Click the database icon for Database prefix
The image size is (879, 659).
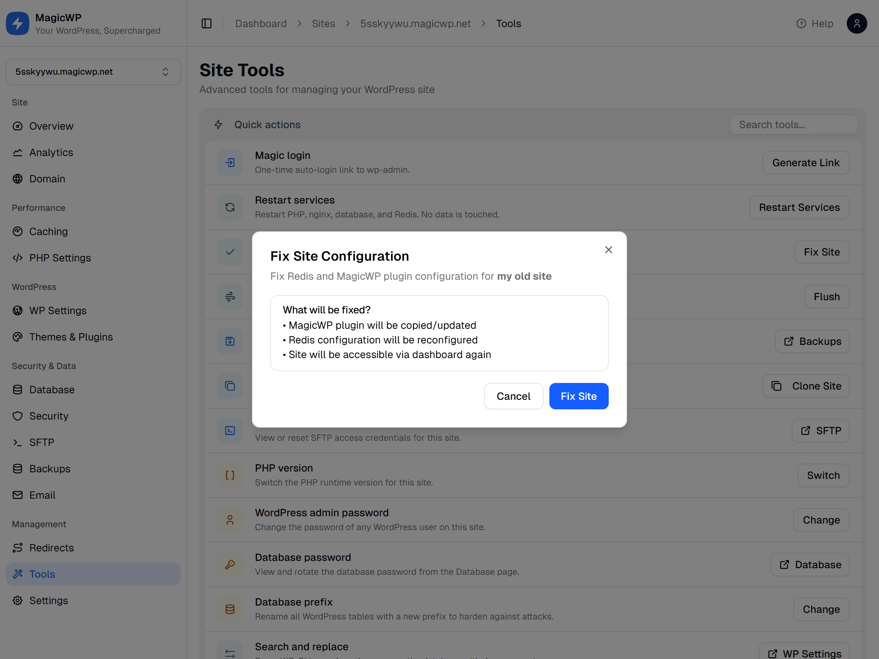pos(230,609)
